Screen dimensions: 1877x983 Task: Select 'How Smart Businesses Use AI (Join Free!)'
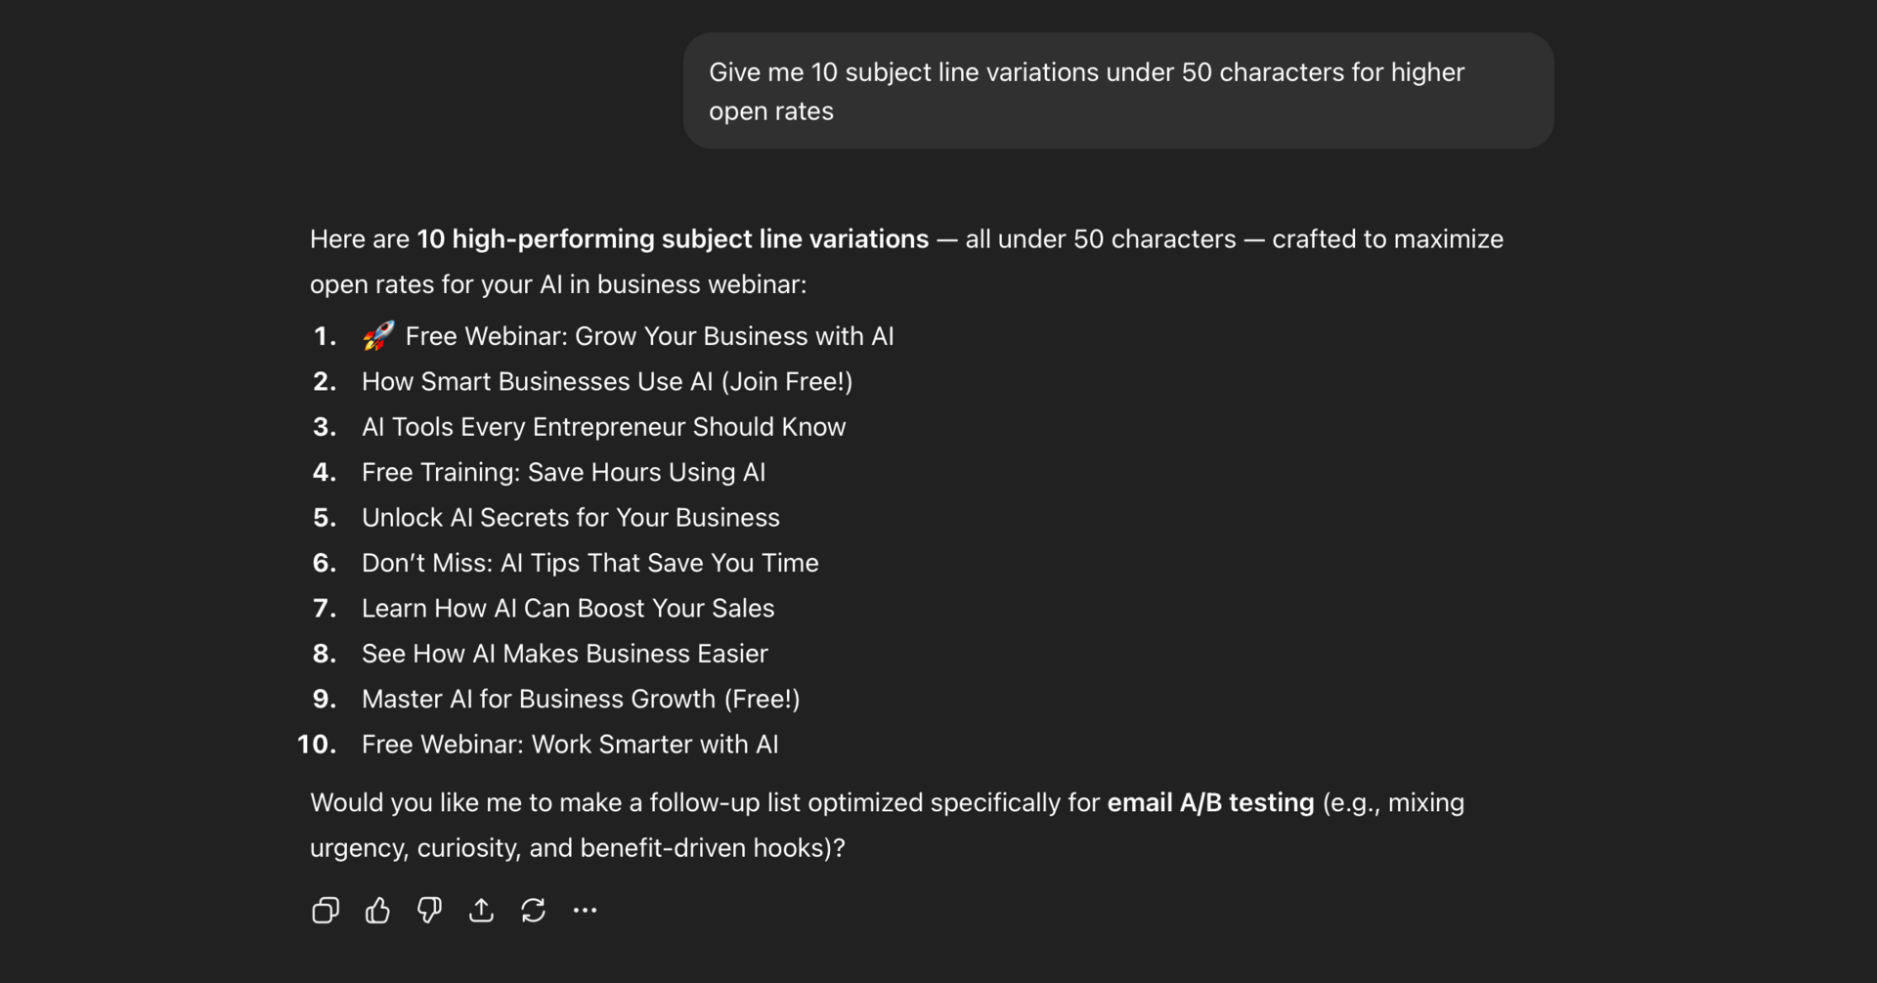pos(607,381)
